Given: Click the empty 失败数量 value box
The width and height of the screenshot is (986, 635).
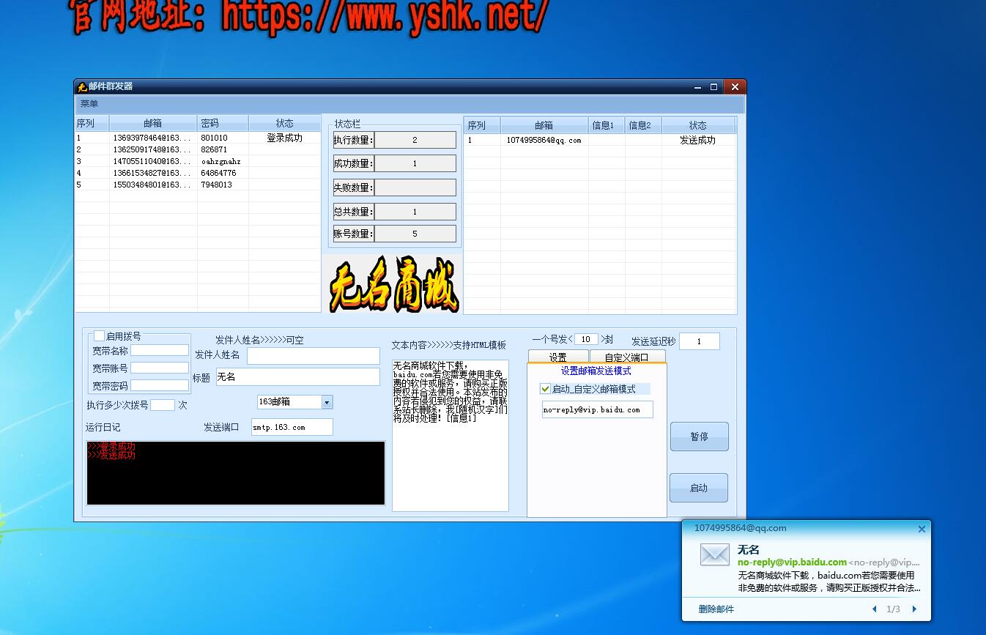Looking at the screenshot, I should coord(415,187).
